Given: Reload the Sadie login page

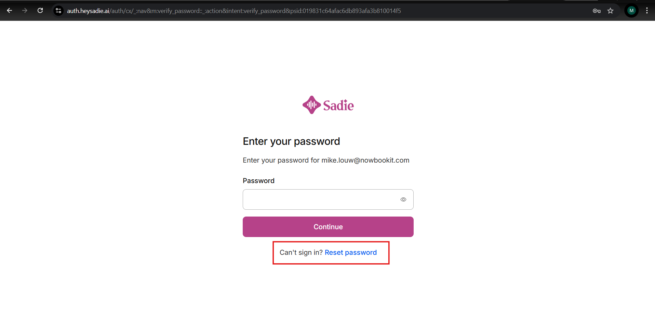Looking at the screenshot, I should pos(40,11).
